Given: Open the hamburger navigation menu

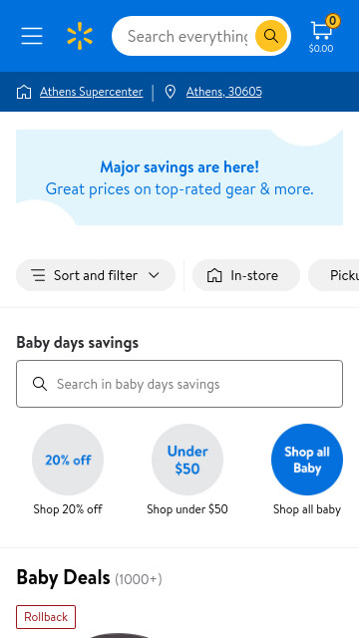Looking at the screenshot, I should coord(32,36).
